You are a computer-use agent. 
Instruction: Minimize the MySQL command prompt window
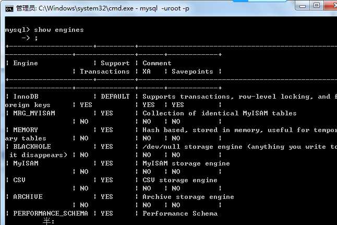coord(301,5)
